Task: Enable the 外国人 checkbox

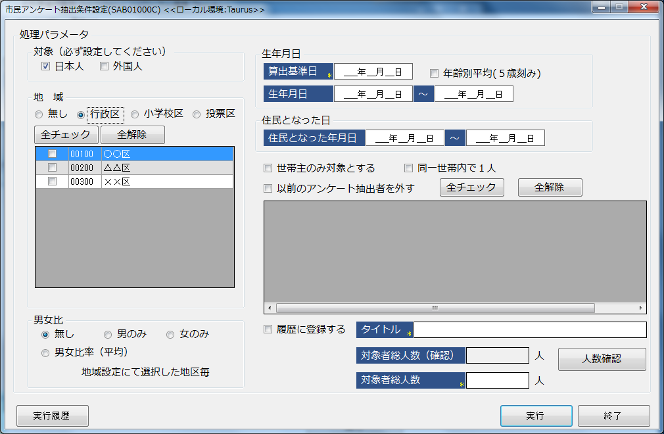Action: [x=104, y=66]
